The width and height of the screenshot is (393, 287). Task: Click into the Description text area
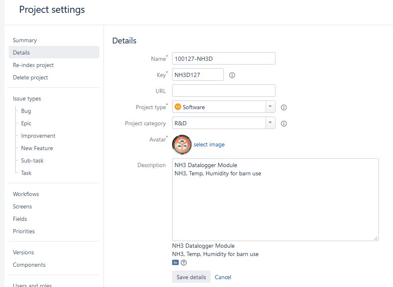click(x=275, y=200)
